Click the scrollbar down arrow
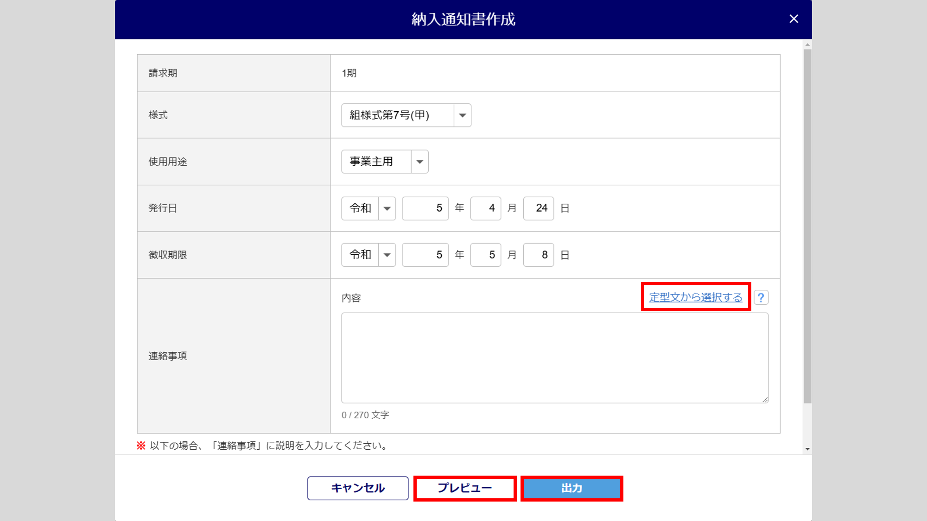The width and height of the screenshot is (927, 521). [807, 449]
